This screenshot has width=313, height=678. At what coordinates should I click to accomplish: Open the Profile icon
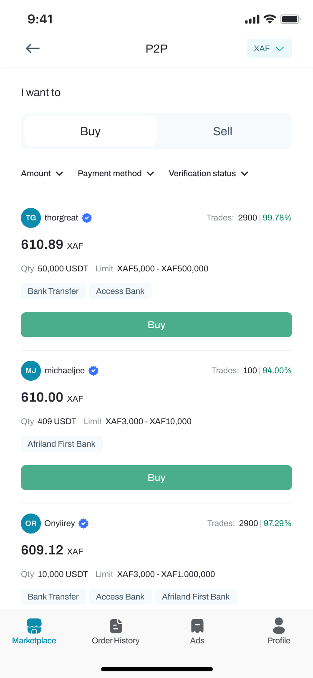point(279,626)
